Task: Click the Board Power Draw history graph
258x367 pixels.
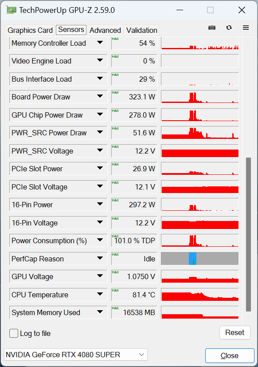Action: coord(200,97)
